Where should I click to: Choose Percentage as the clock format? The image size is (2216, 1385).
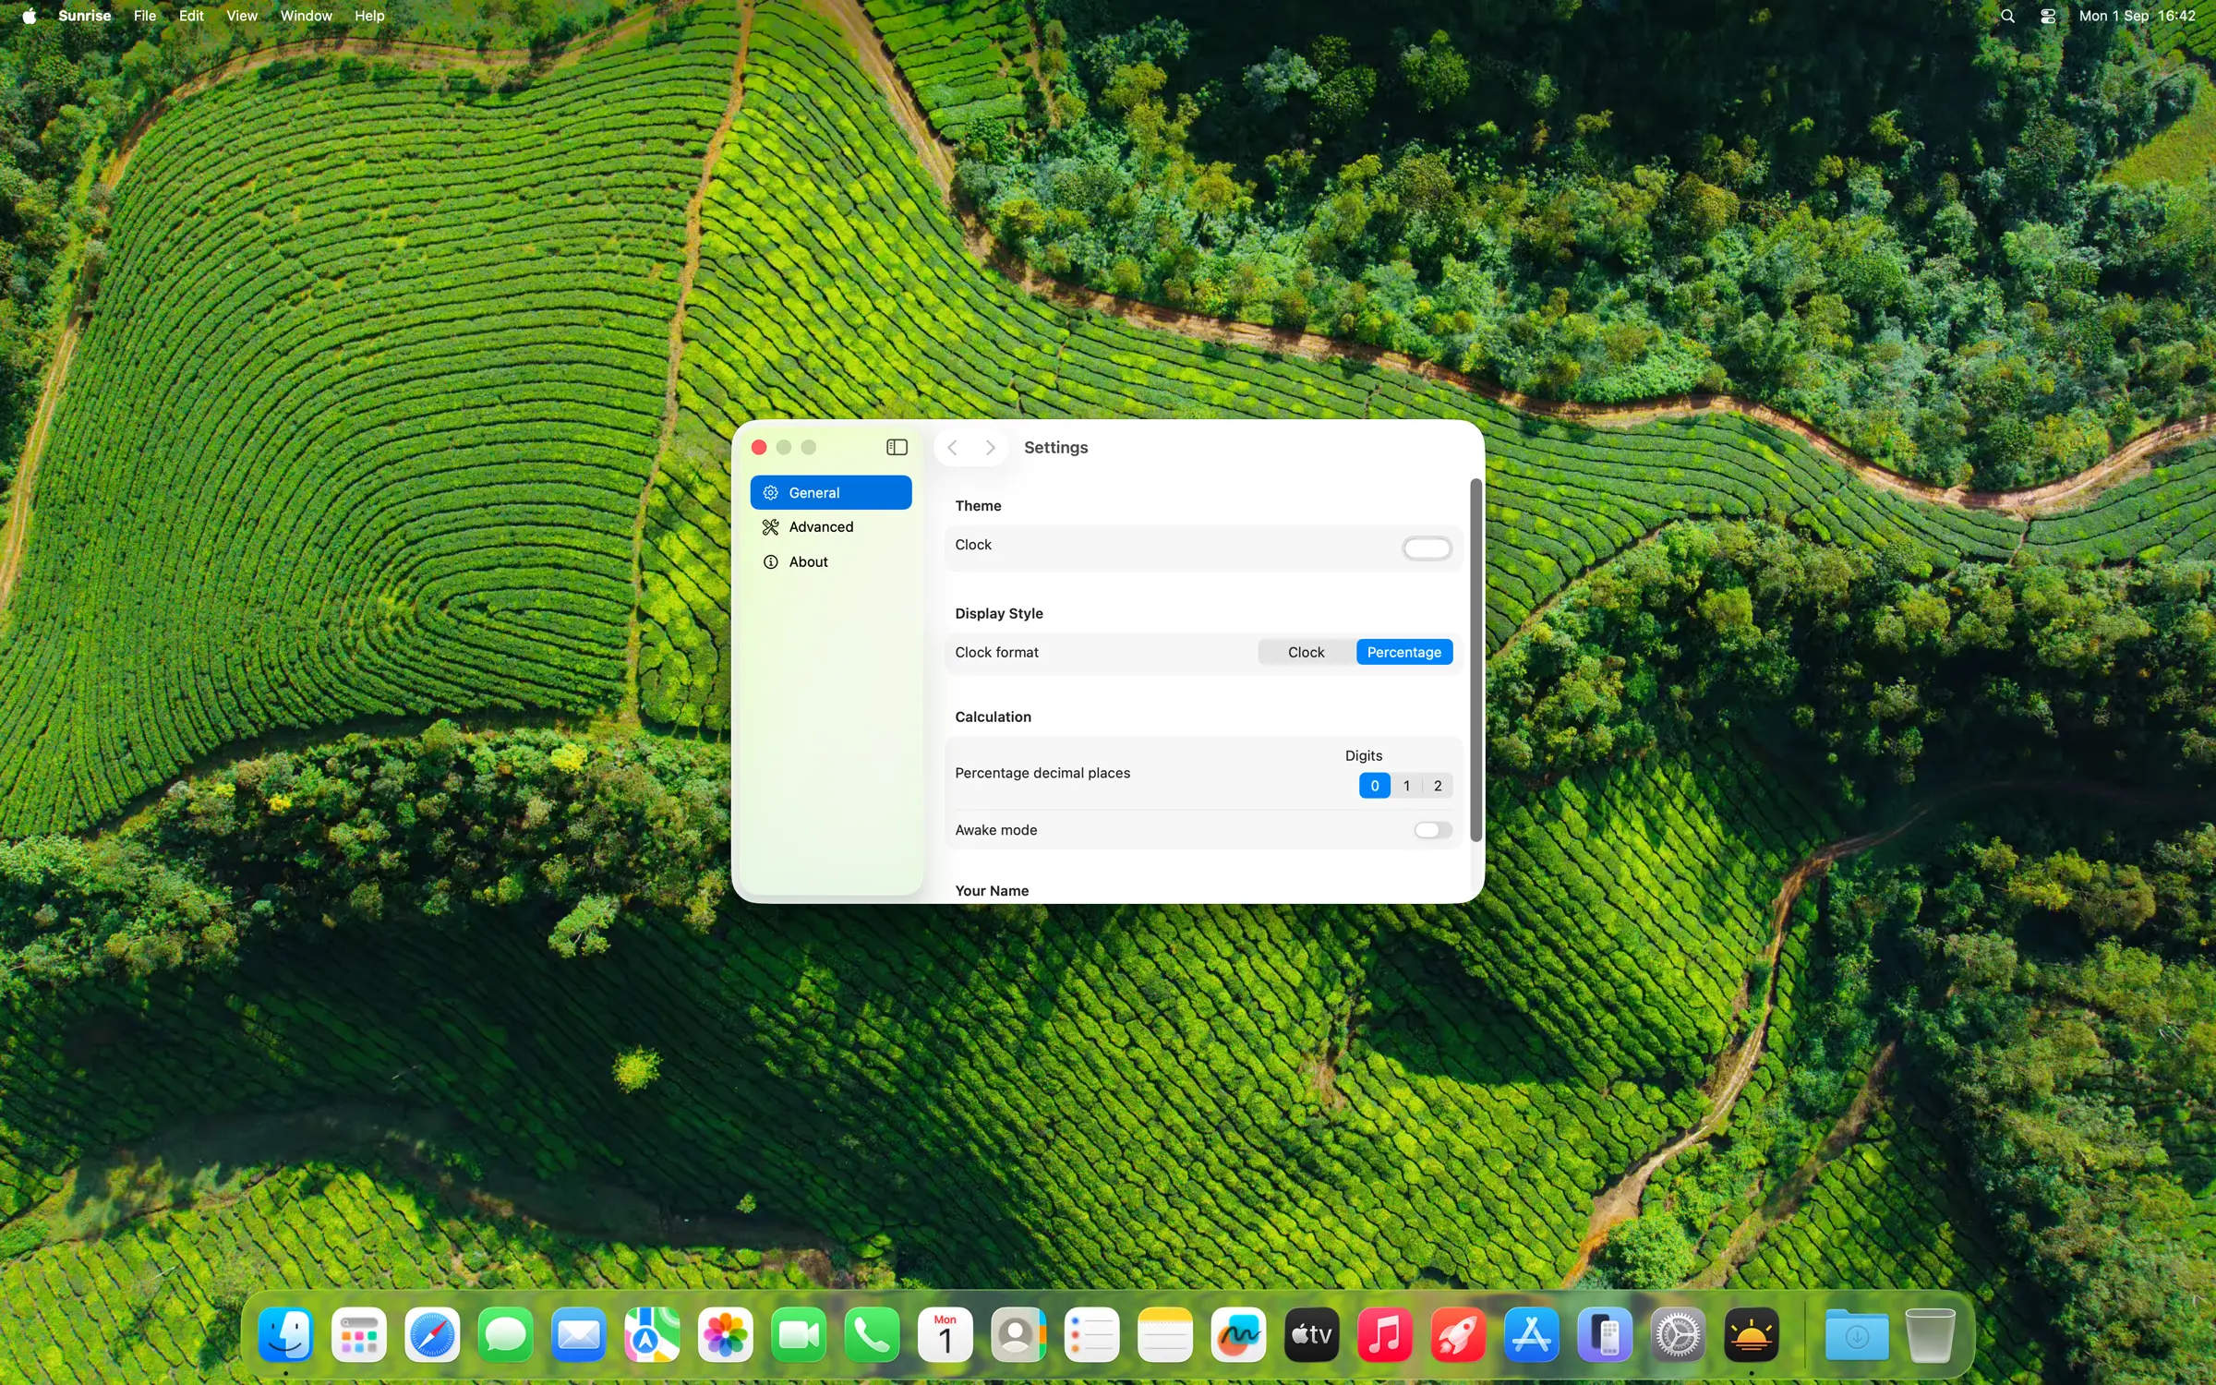[x=1403, y=652]
